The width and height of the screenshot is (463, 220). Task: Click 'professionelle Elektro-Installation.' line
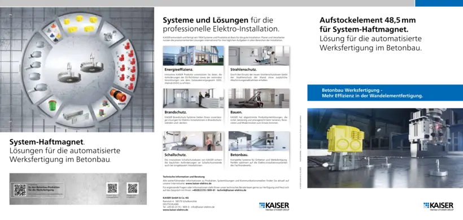[x=221, y=29]
